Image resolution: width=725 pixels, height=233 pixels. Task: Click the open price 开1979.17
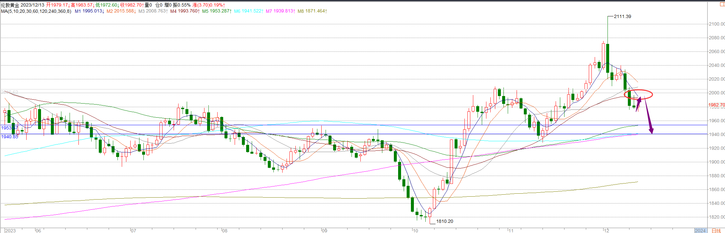[58, 5]
